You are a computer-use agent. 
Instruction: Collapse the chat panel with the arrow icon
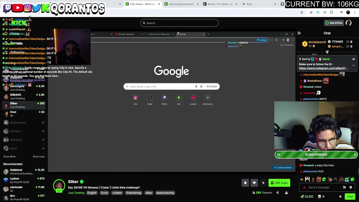tap(299, 33)
